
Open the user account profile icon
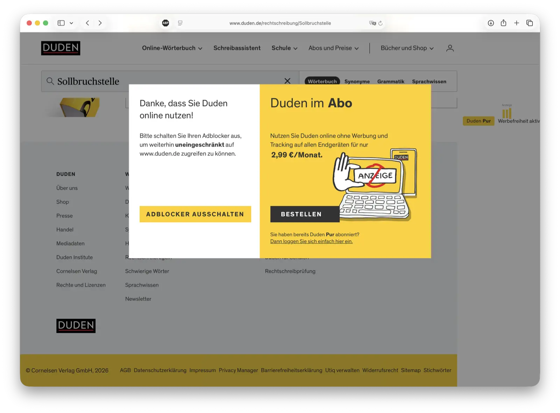click(450, 48)
